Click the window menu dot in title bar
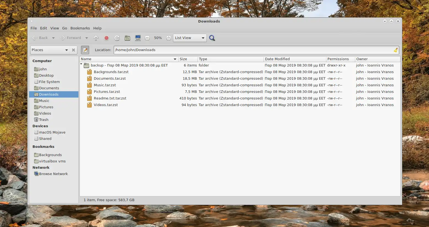Screen dimensions: 429x227 32,21
